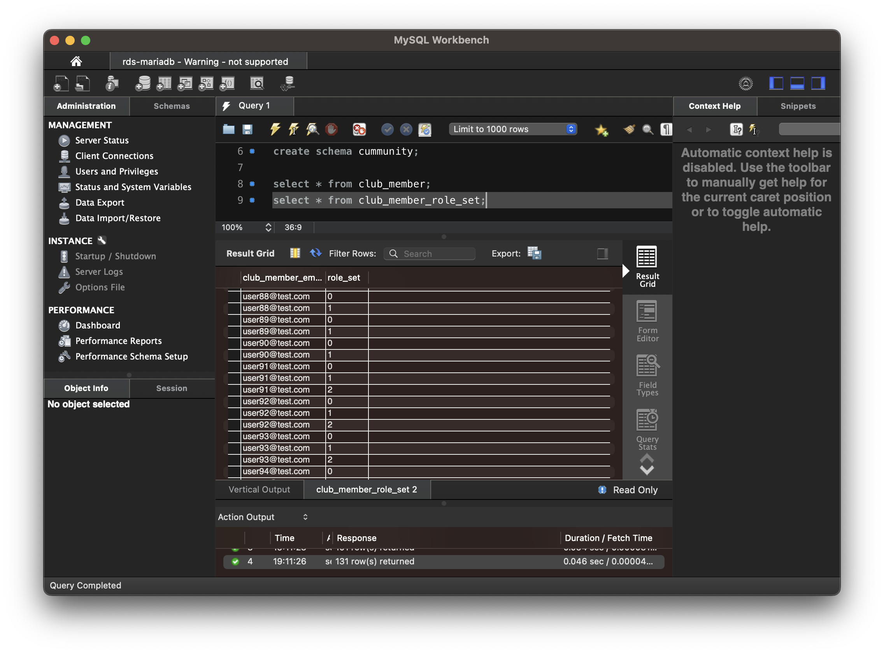Open Query Stats view
This screenshot has width=884, height=653.
[647, 430]
